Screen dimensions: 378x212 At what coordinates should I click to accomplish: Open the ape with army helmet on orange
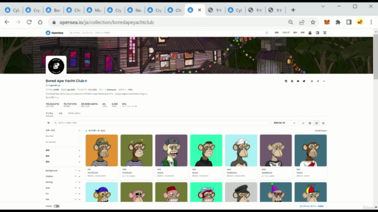point(102,151)
